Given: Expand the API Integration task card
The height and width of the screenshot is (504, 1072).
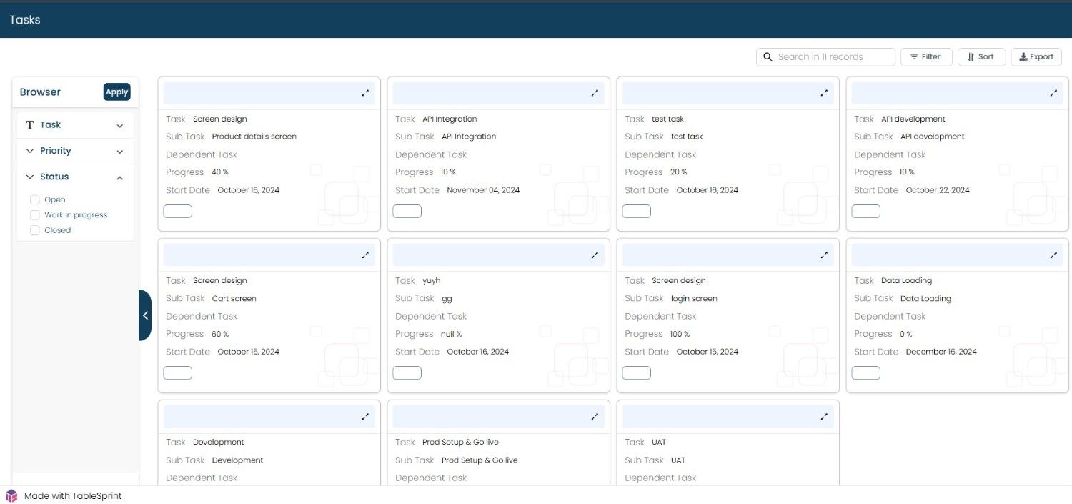Looking at the screenshot, I should pos(595,93).
